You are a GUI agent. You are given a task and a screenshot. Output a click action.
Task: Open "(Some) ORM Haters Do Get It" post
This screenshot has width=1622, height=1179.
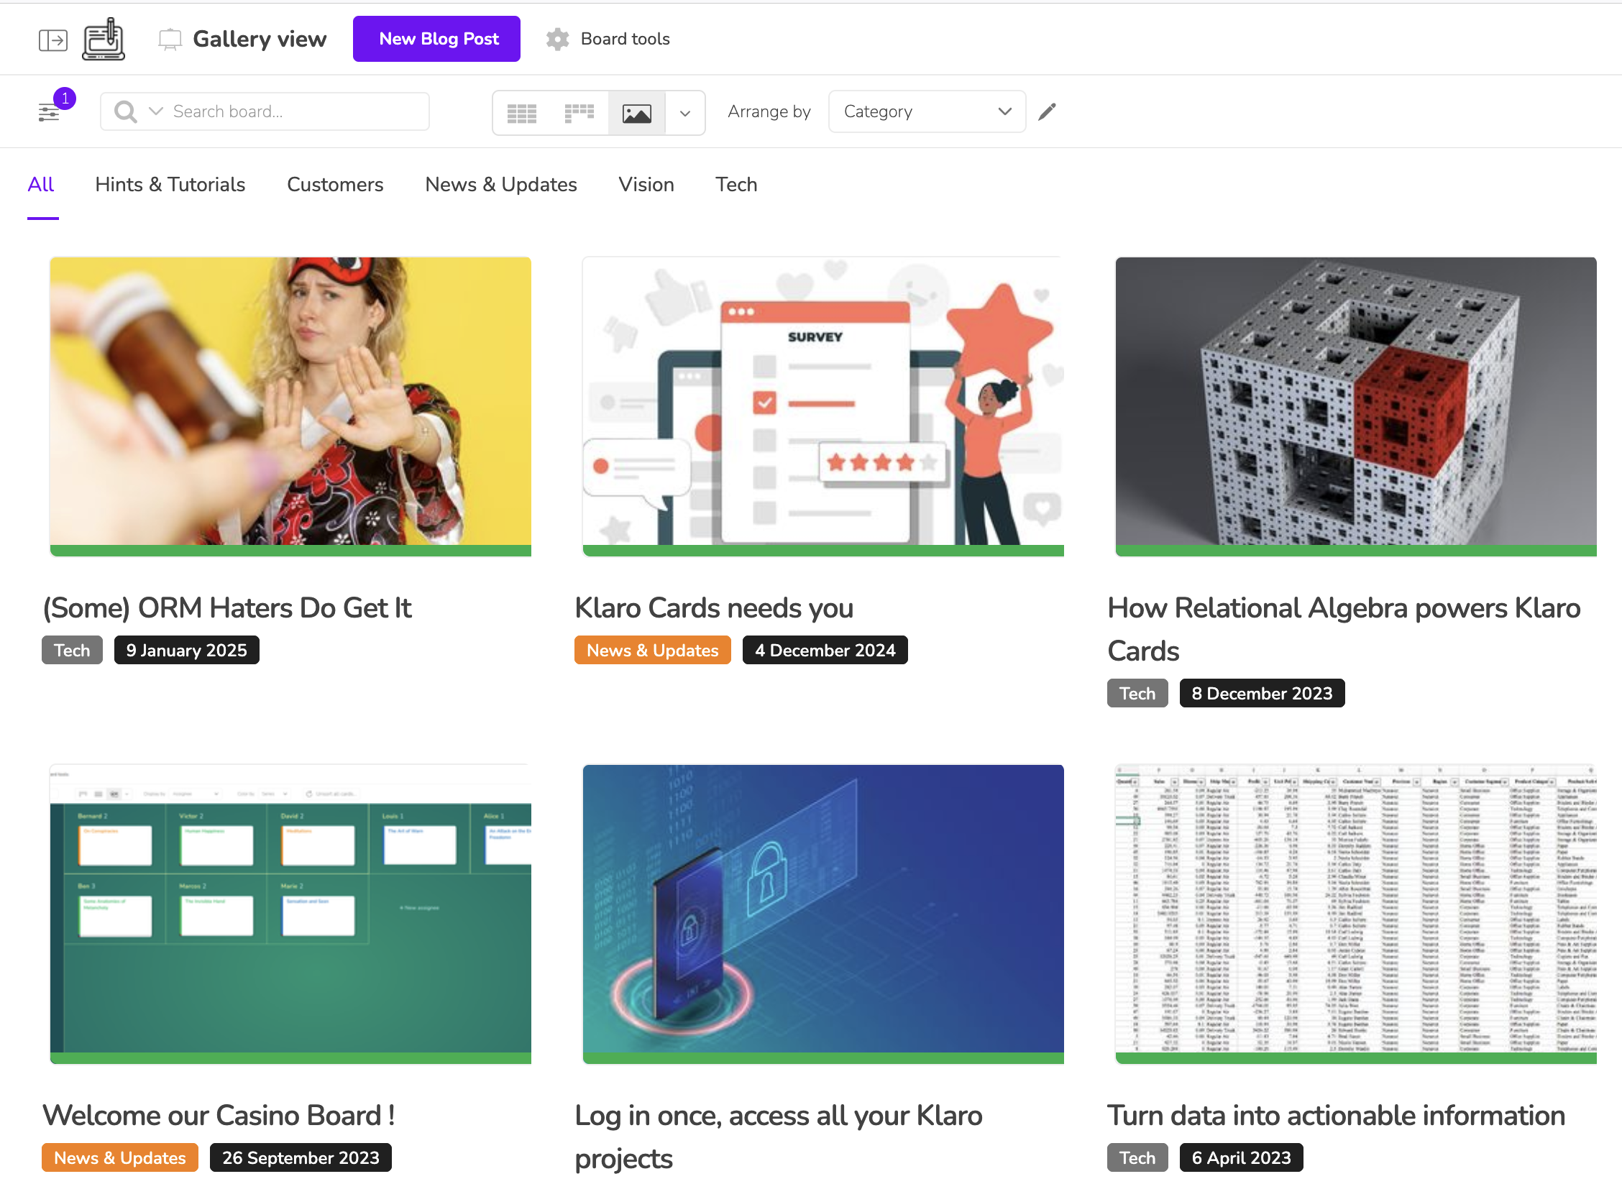click(227, 608)
